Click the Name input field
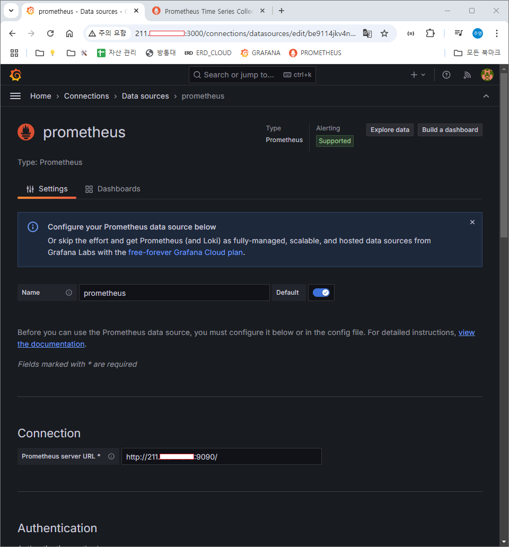Screen dimensions: 509x547 click(x=174, y=293)
